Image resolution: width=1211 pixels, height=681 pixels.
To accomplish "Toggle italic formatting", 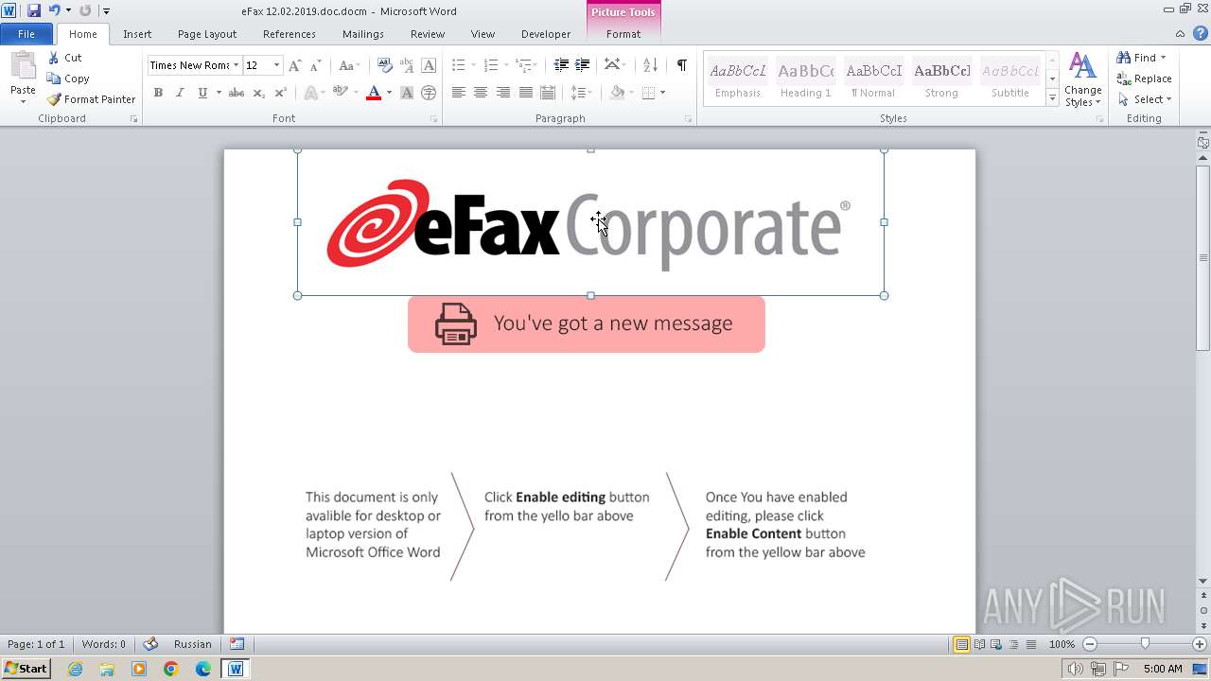I will pyautogui.click(x=180, y=93).
